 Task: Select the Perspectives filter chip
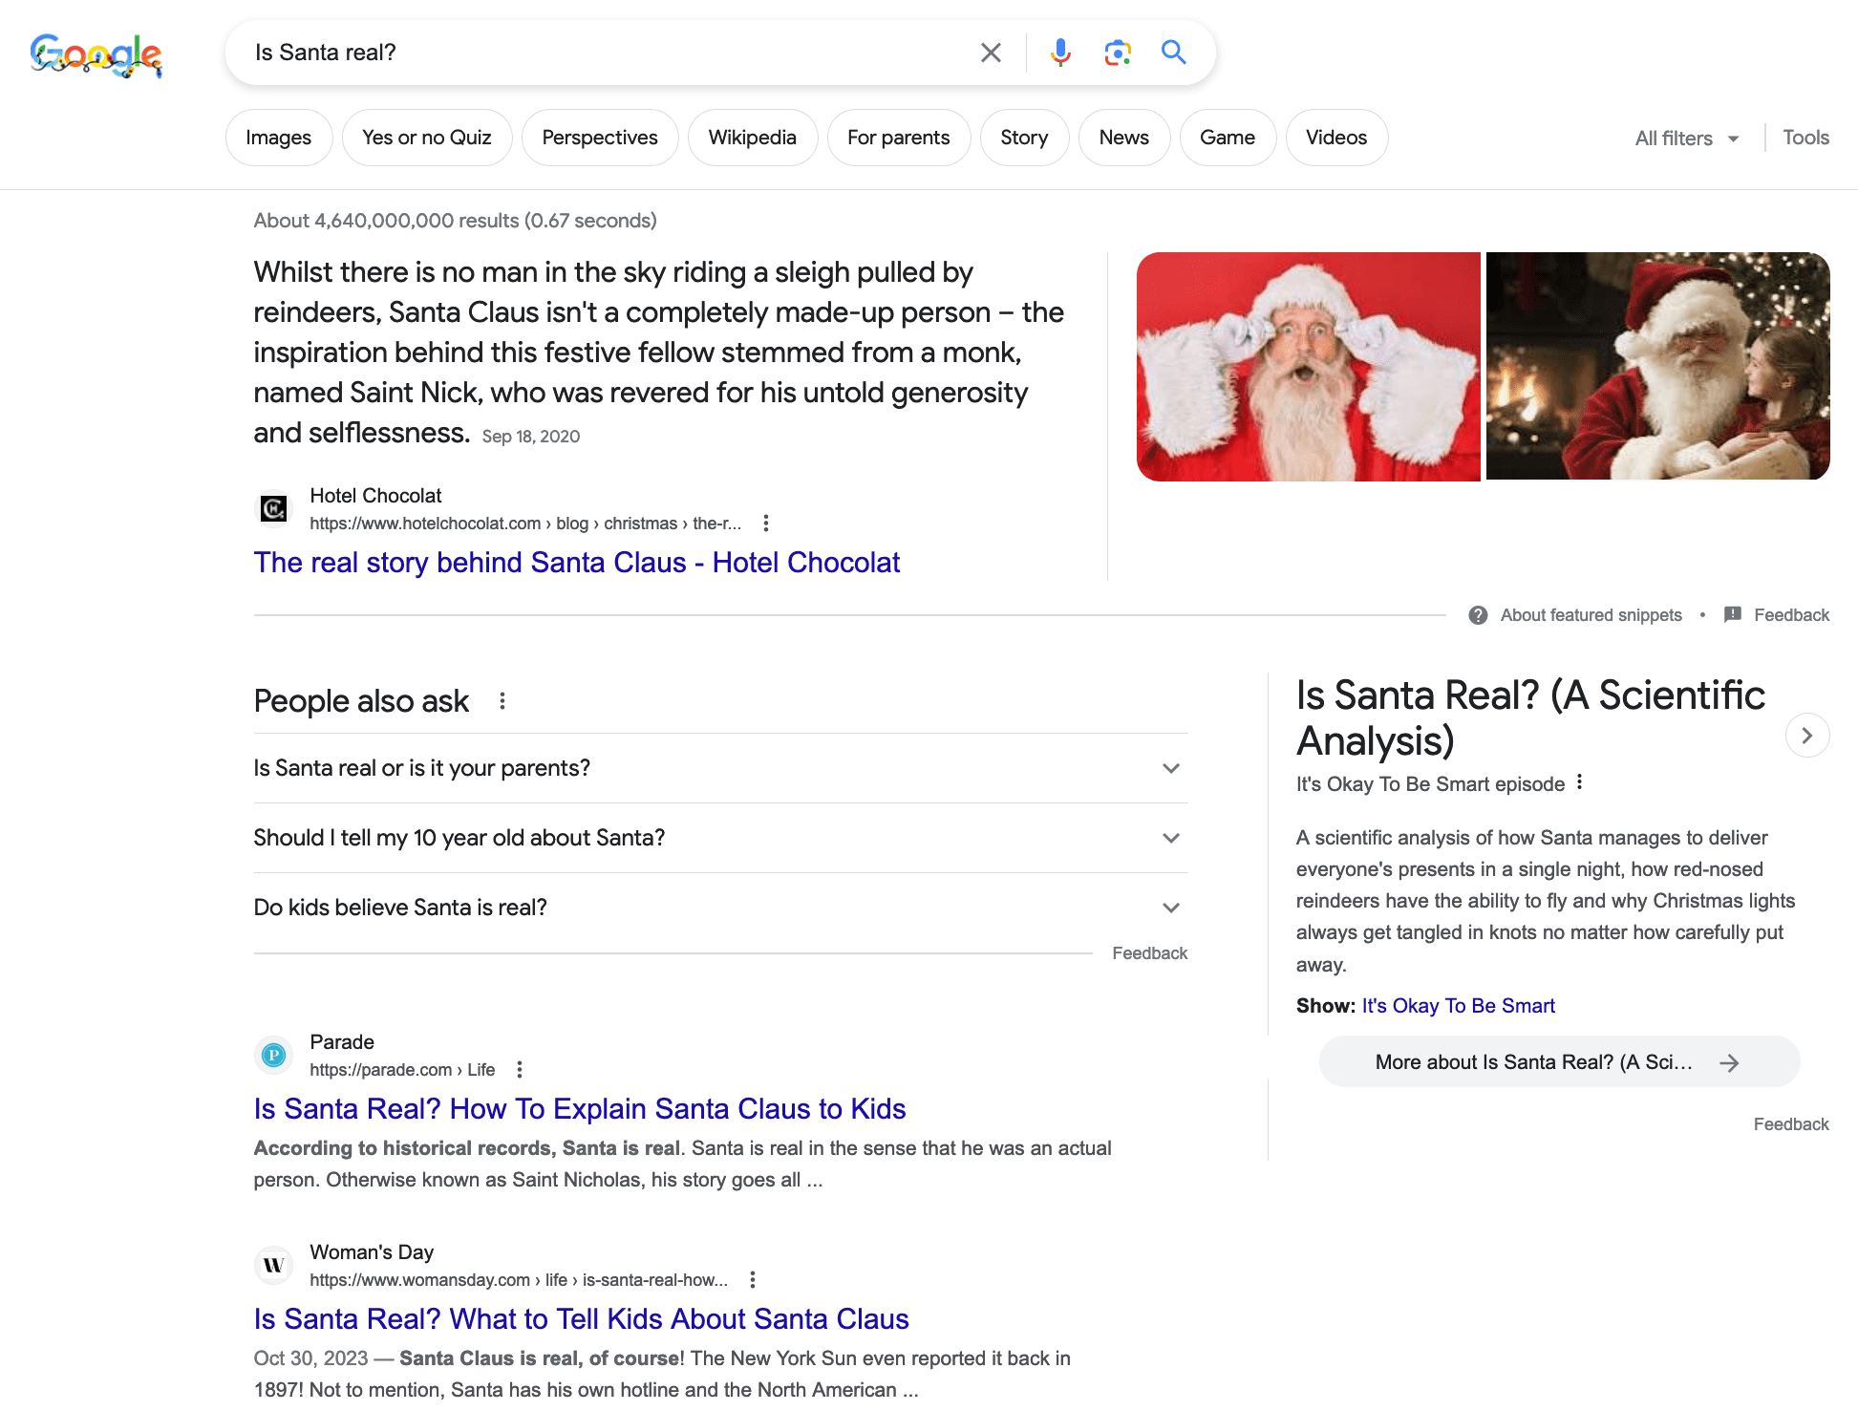tap(600, 138)
